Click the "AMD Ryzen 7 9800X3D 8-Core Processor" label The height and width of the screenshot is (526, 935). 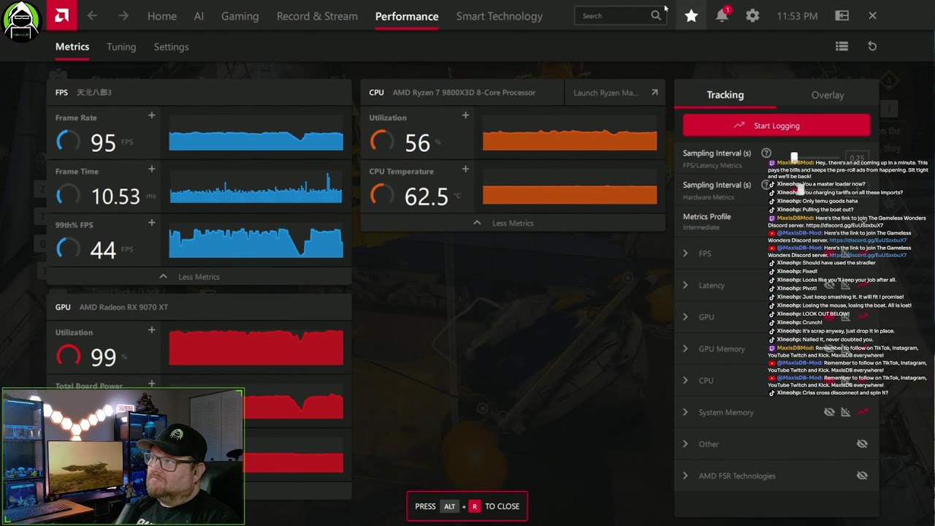[x=464, y=93]
